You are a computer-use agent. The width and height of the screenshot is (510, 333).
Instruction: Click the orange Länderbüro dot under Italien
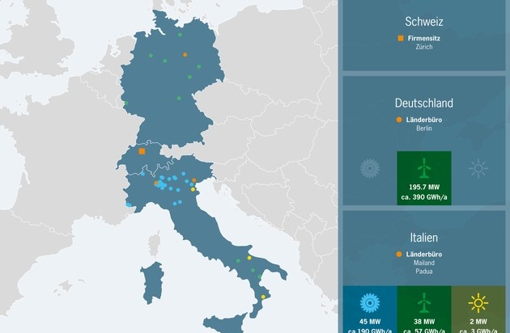tap(399, 254)
